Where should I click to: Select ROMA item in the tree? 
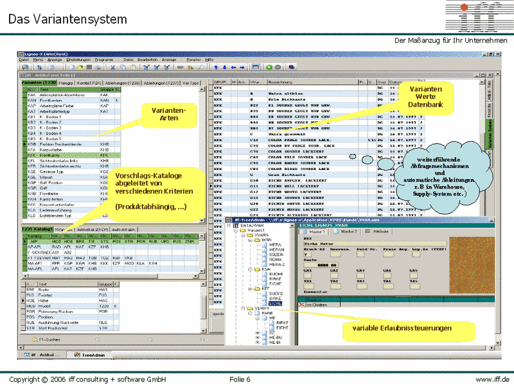click(x=276, y=260)
